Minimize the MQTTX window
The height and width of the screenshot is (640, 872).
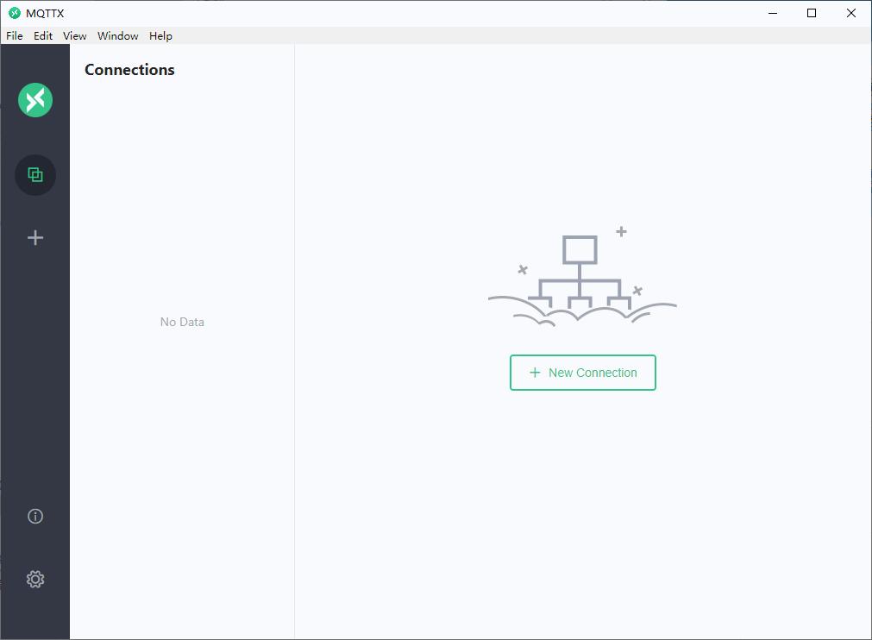click(773, 13)
